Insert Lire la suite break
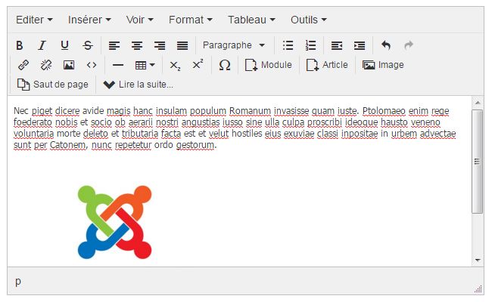 (x=138, y=85)
